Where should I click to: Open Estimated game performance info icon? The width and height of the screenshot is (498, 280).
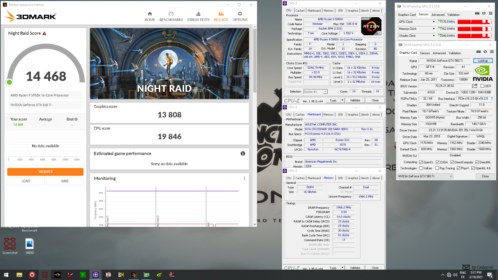point(243,153)
